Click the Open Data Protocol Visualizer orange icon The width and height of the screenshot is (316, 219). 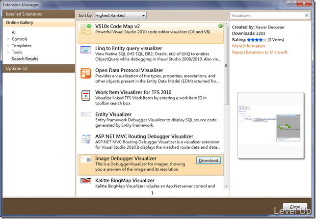[86, 73]
